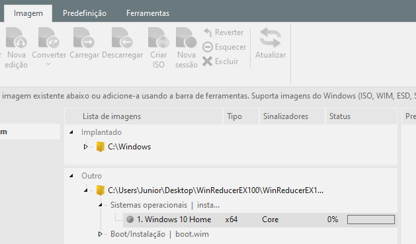Click the Nova edição toolbar icon
Viewport: 416px width, 244px height.
click(x=16, y=38)
